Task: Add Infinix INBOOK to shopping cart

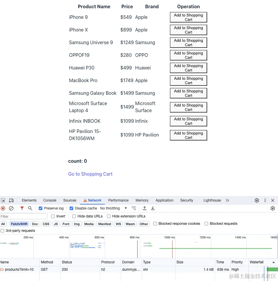Action: click(188, 121)
